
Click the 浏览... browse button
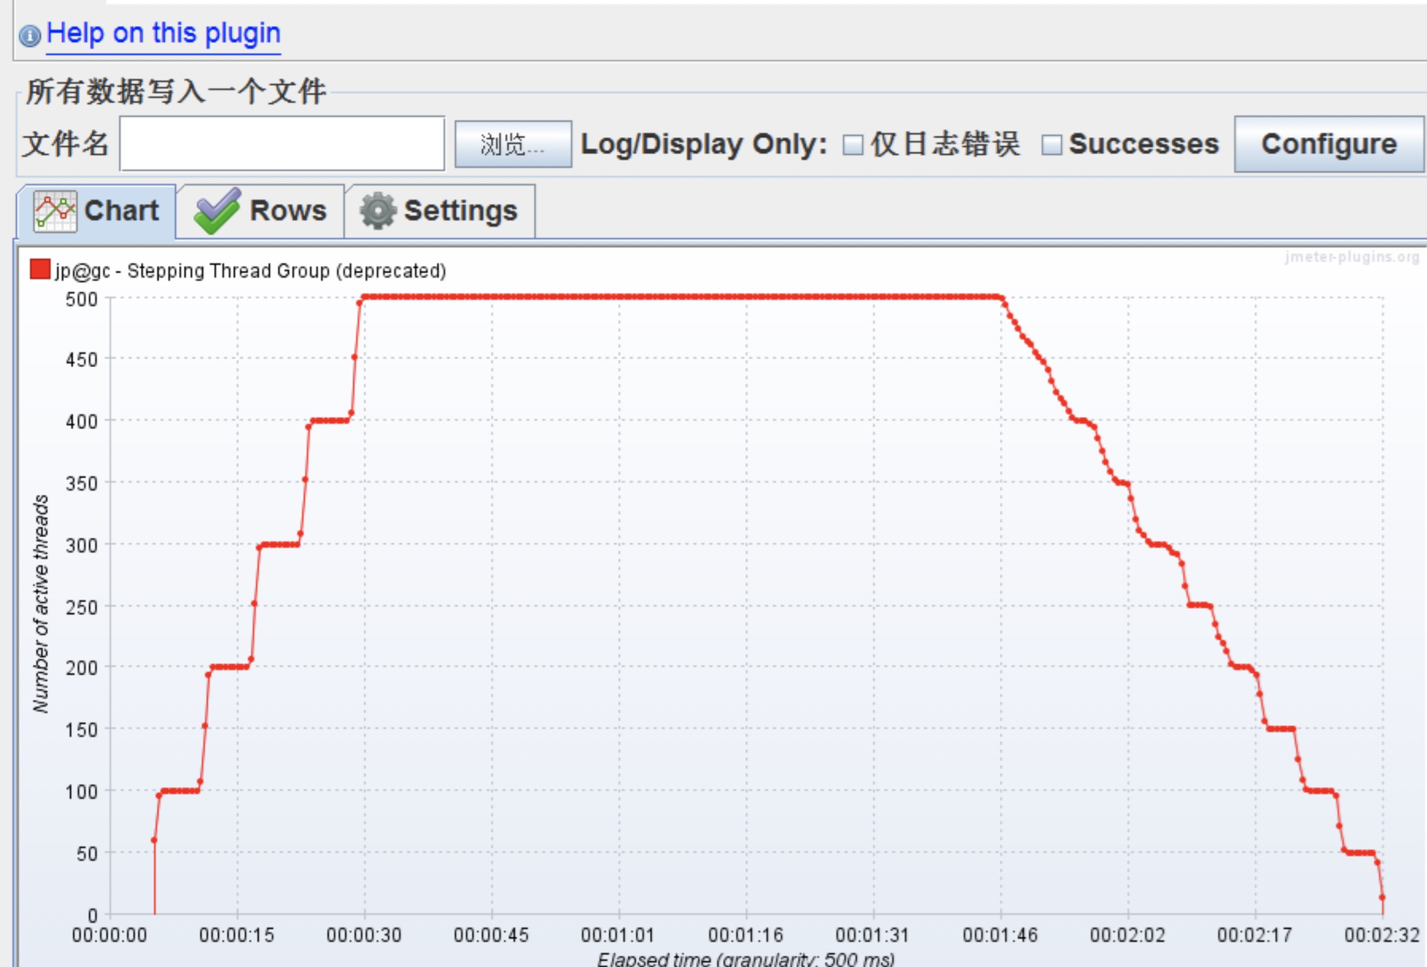pos(513,145)
